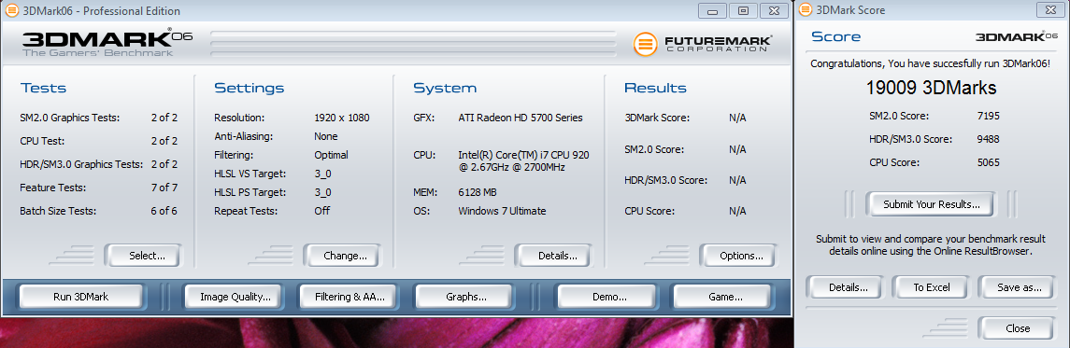The width and height of the screenshot is (1070, 348).
Task: Click Submit Your Results button
Action: (x=932, y=204)
